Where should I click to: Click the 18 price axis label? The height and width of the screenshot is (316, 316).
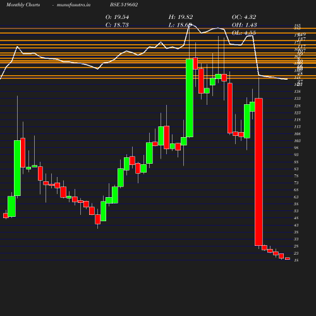(x=296, y=260)
